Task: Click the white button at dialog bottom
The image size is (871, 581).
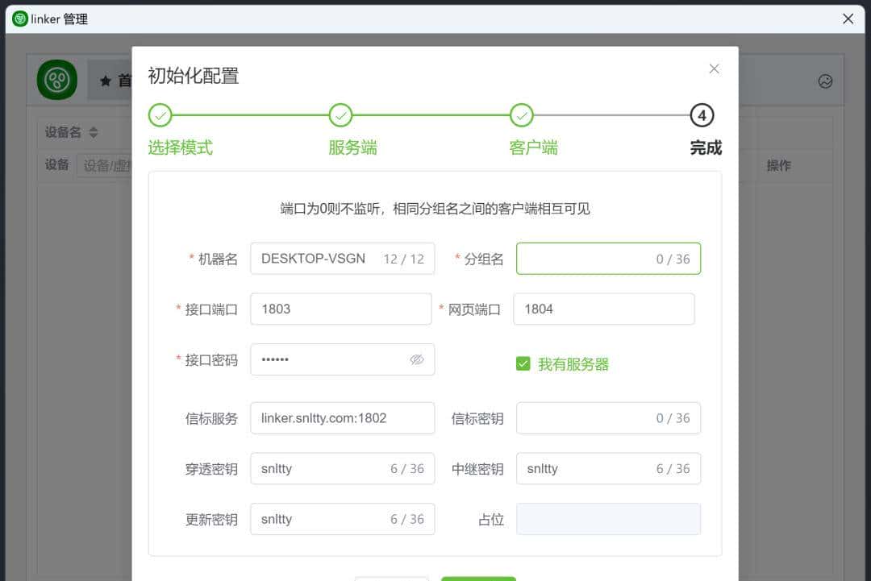Action: (x=392, y=579)
